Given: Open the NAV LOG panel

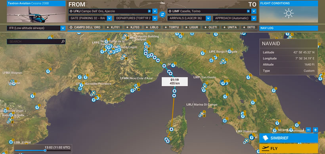Looking at the screenshot, I should (x=289, y=28).
